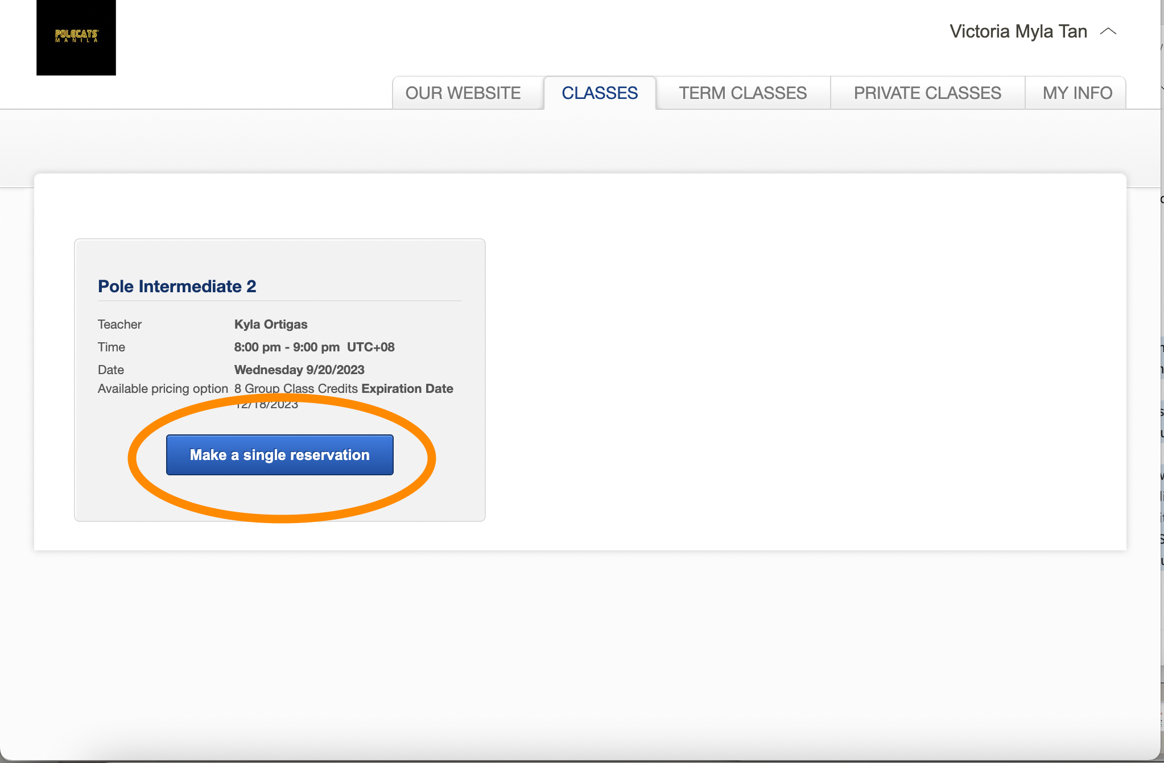Image resolution: width=1164 pixels, height=763 pixels.
Task: Click the 12/18/2023 expiration date text
Action: (x=267, y=404)
